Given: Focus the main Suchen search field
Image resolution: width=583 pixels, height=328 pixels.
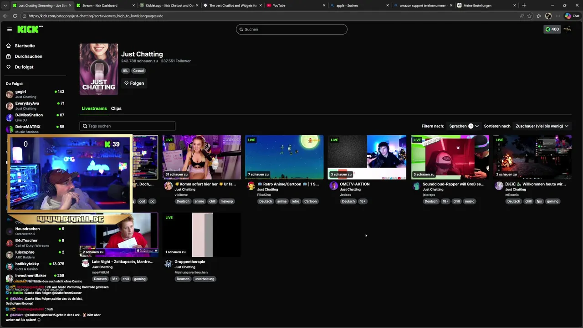Looking at the screenshot, I should 291,29.
